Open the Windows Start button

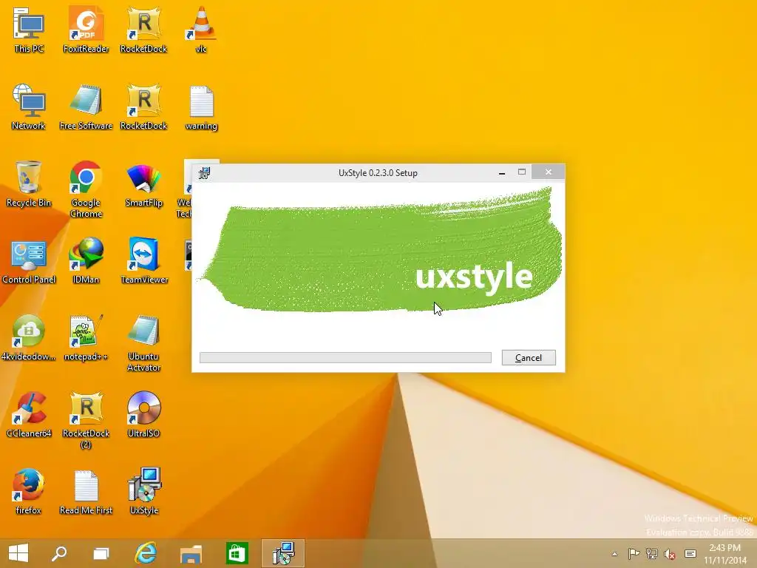click(18, 553)
